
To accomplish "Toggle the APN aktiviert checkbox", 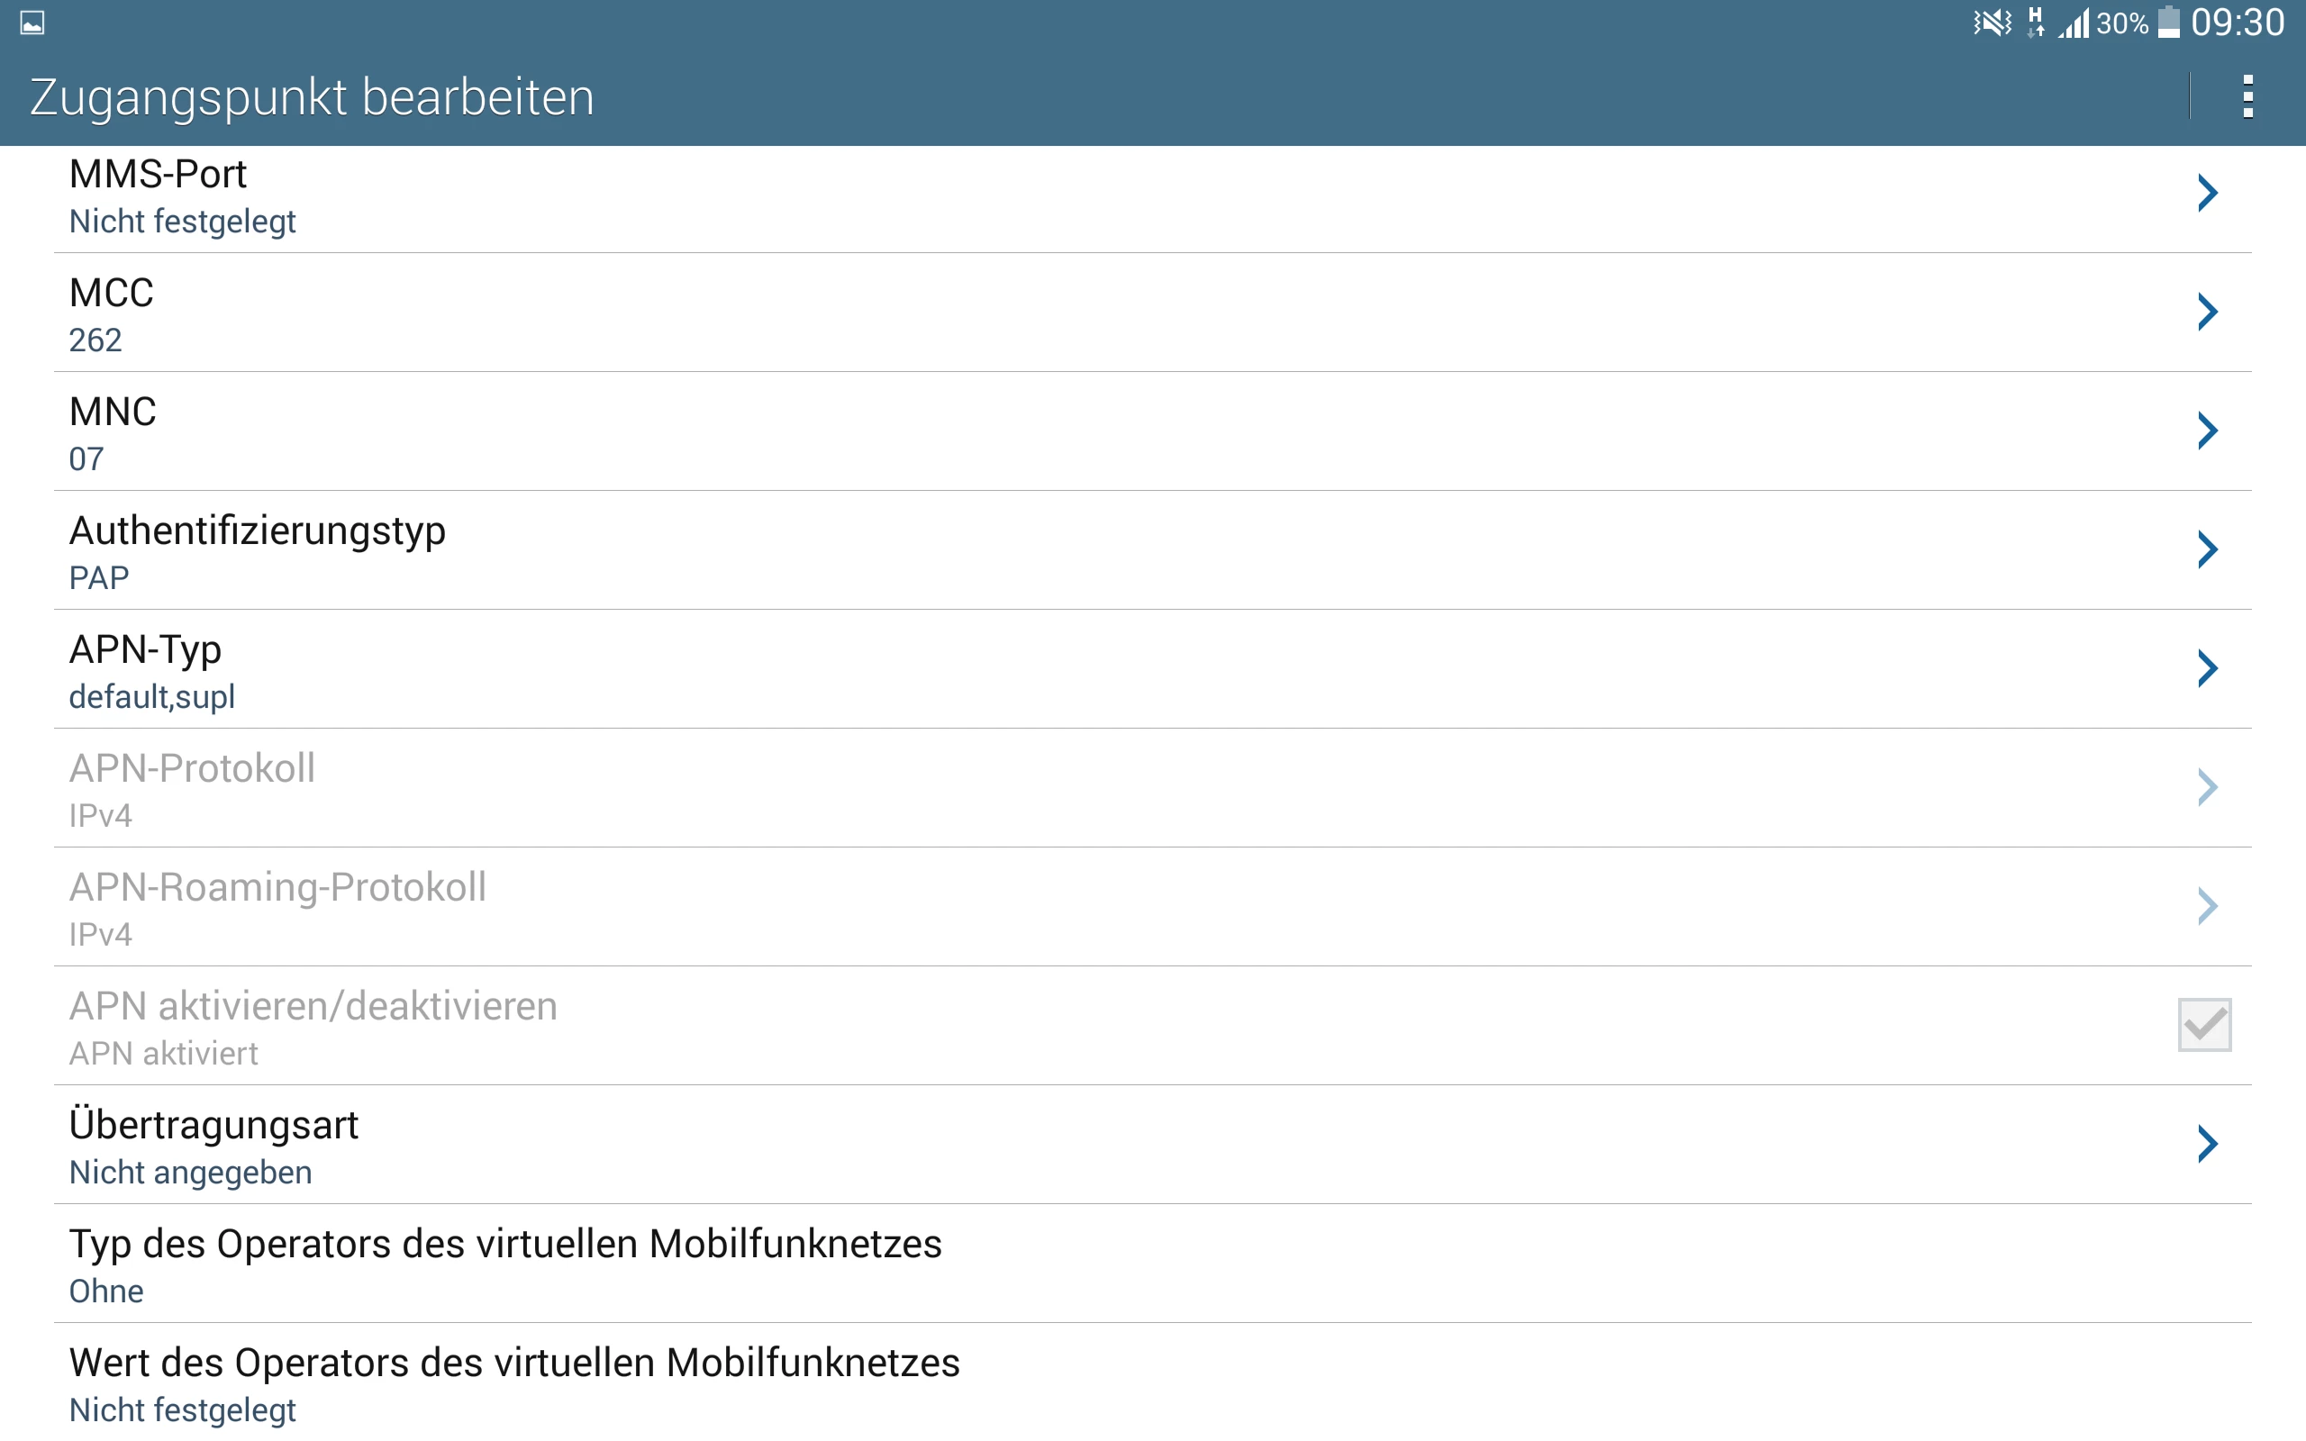I will click(2204, 1025).
